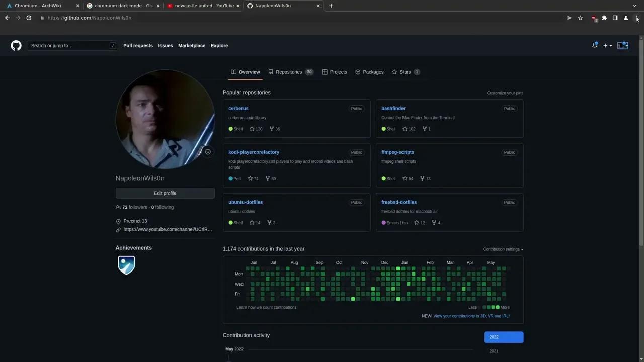Open the ubuntu-dotfiles repository link

pos(246,202)
